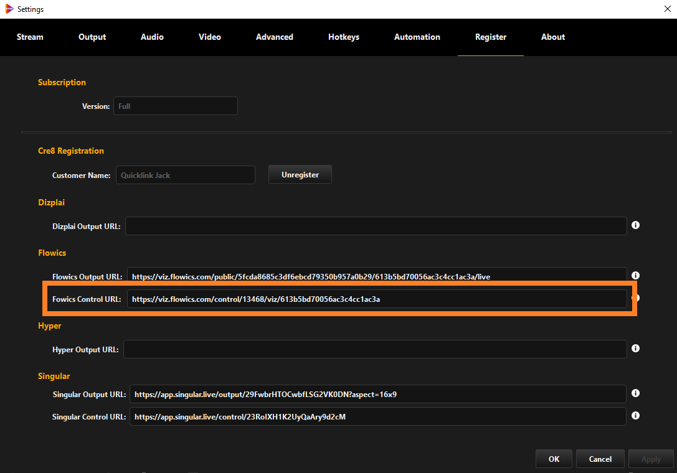Click the Hyper Output URL field
Viewport: 677px width, 473px height.
(x=375, y=349)
